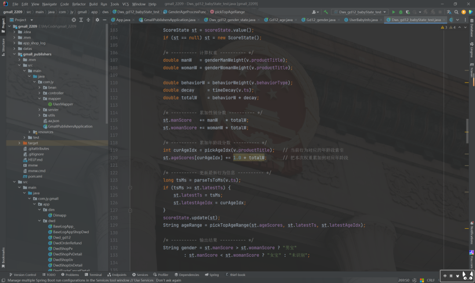Click the CRLF line separator in status bar
This screenshot has height=283, width=475.
[431, 280]
